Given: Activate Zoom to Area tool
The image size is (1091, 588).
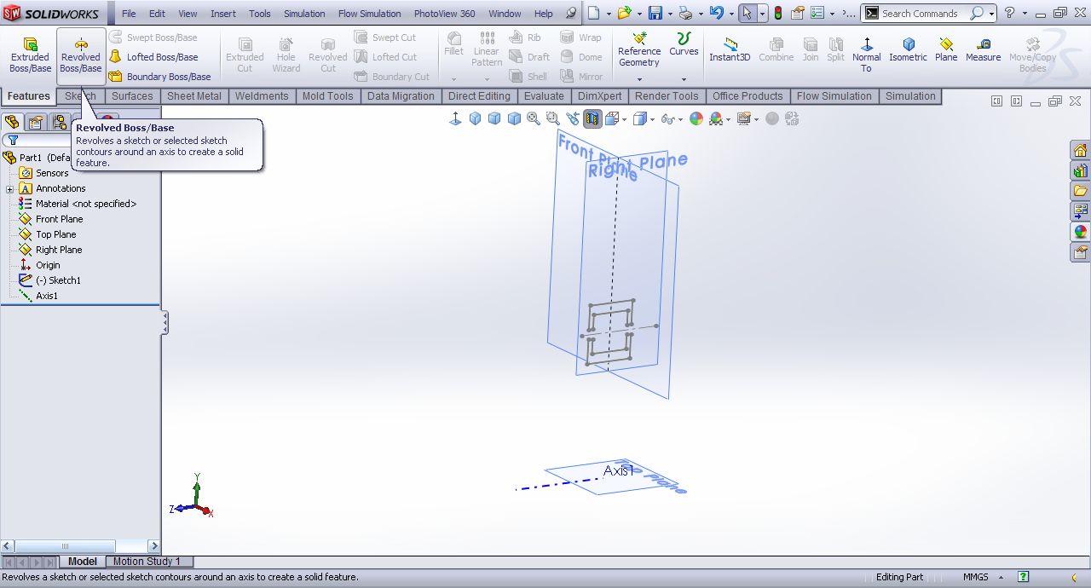Looking at the screenshot, I should tap(553, 118).
